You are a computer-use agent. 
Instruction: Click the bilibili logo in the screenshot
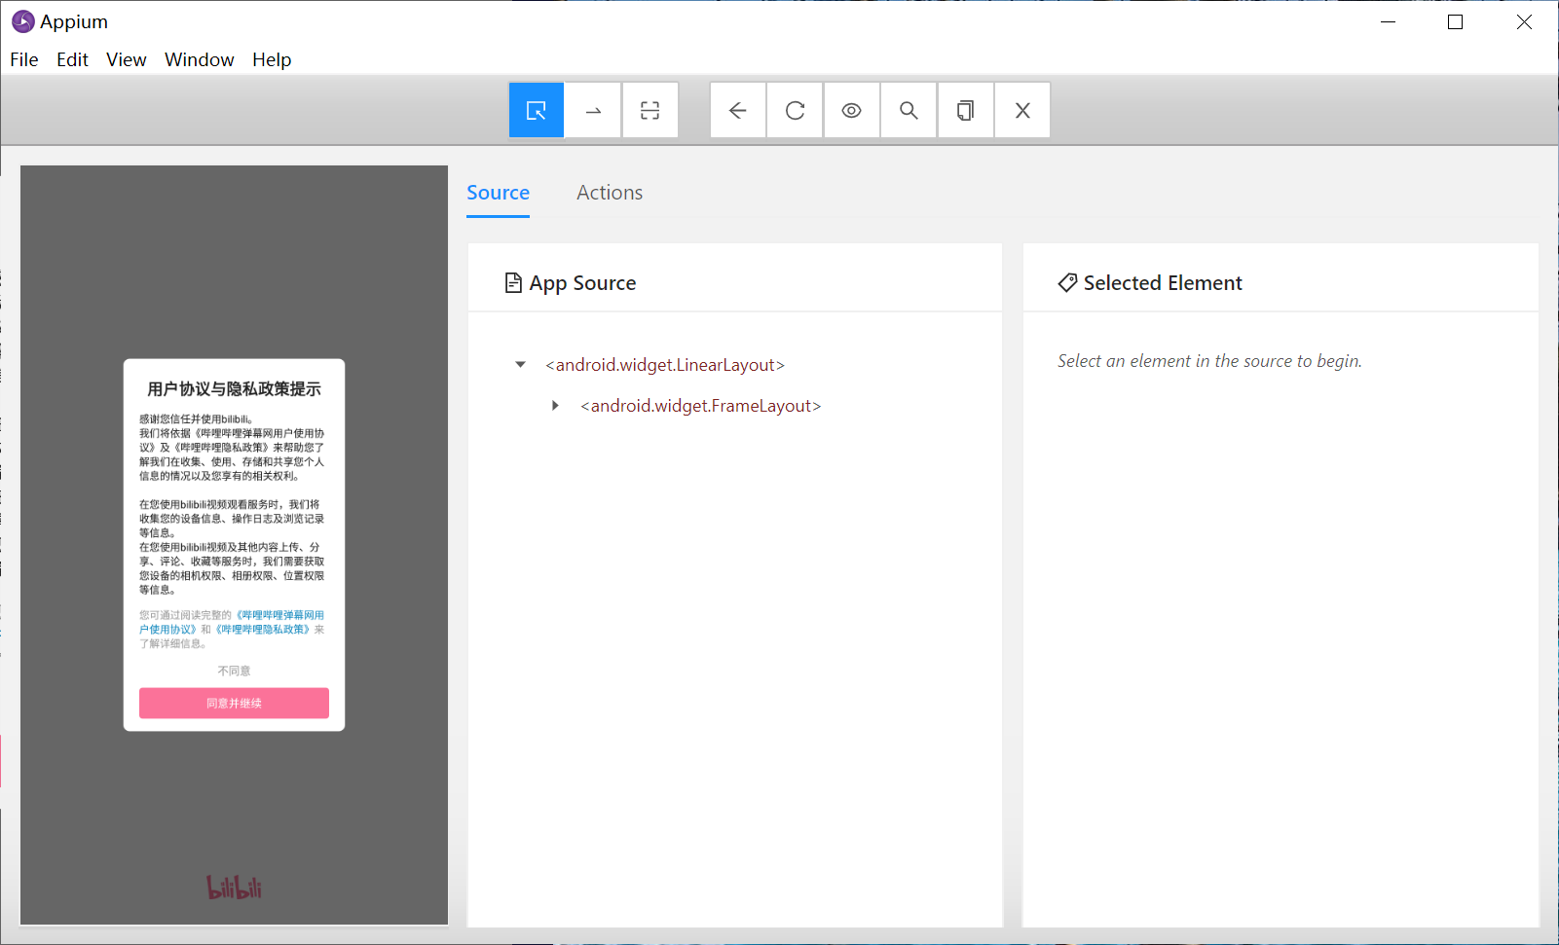tap(234, 887)
